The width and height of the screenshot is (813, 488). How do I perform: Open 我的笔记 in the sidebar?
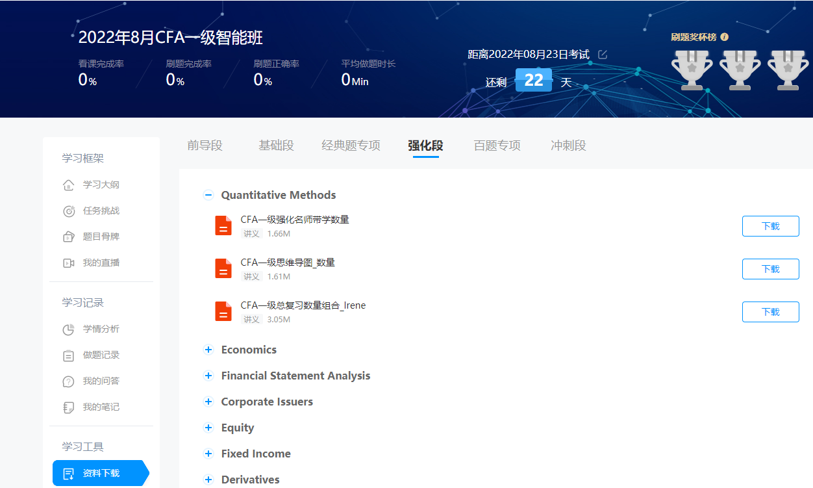coord(101,407)
